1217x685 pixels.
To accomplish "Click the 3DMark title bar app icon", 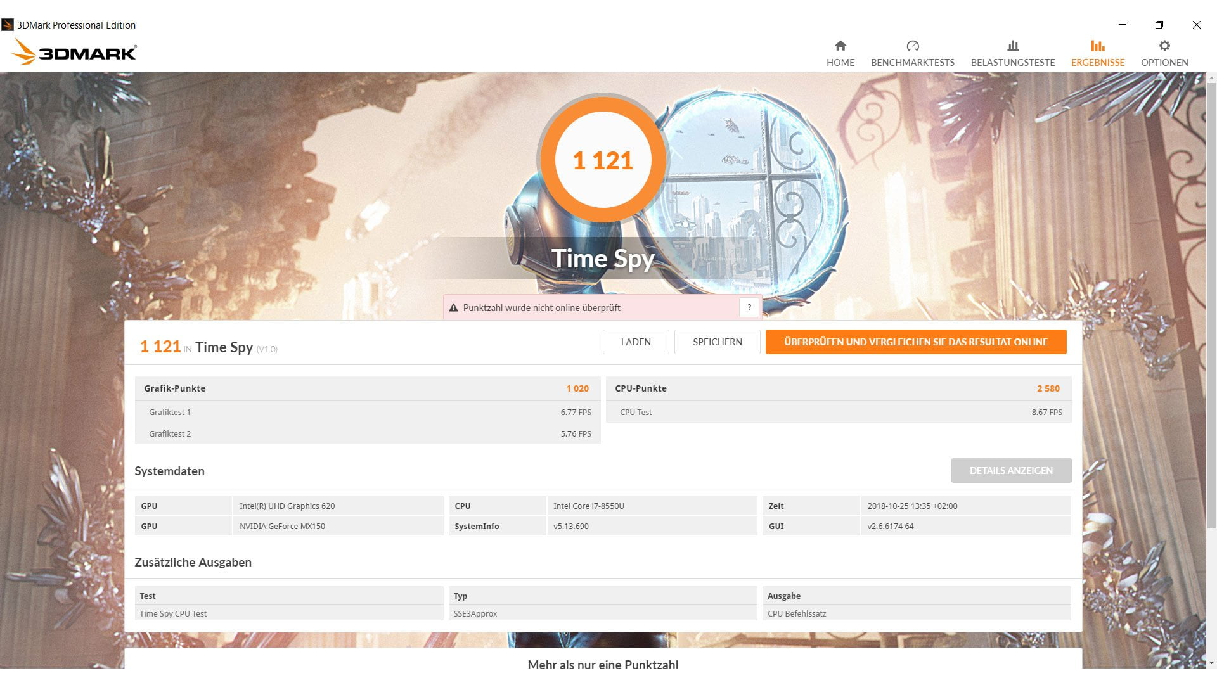I will tap(8, 25).
